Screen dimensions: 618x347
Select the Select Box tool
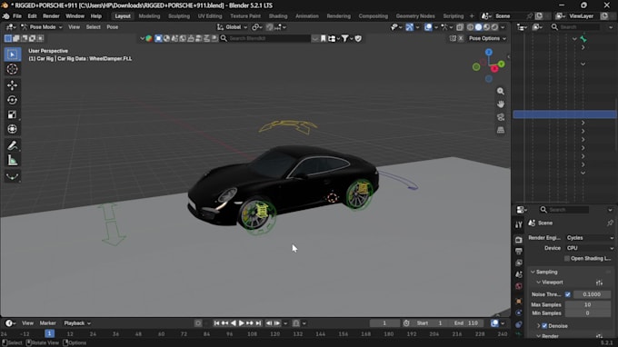coord(12,55)
